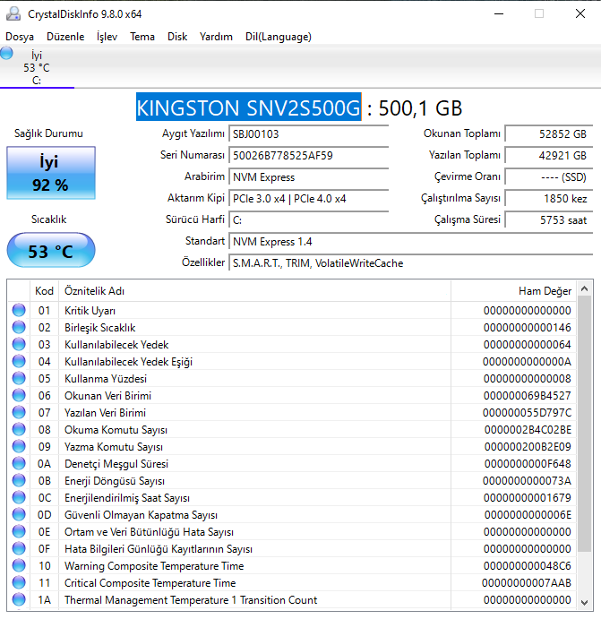The height and width of the screenshot is (619, 601).
Task: Select the Kritik Uyarı attribute name
Action: (90, 311)
